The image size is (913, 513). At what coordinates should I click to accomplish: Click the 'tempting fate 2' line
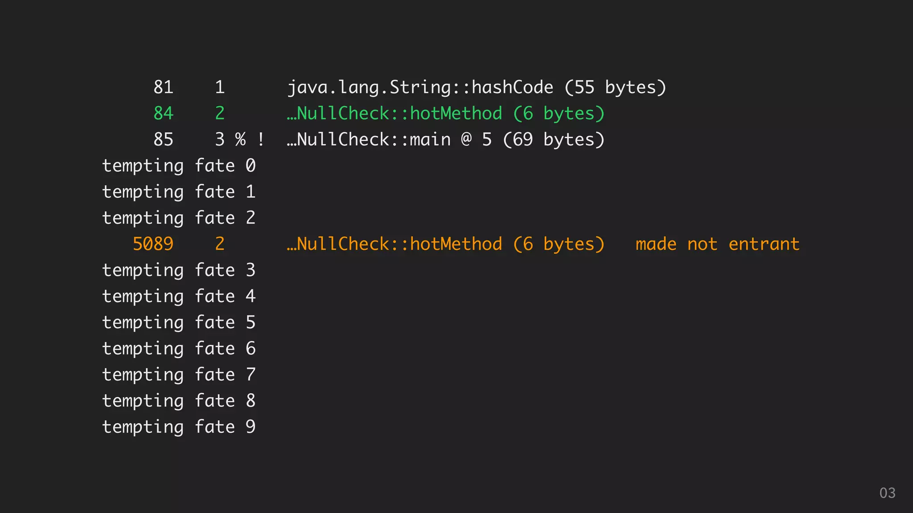[179, 218]
